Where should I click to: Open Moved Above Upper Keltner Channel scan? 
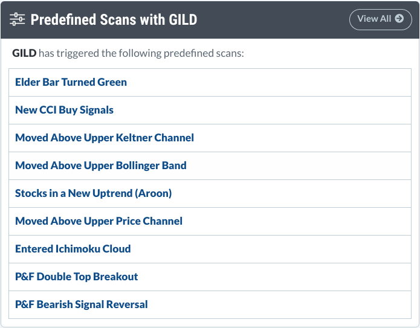[105, 138]
